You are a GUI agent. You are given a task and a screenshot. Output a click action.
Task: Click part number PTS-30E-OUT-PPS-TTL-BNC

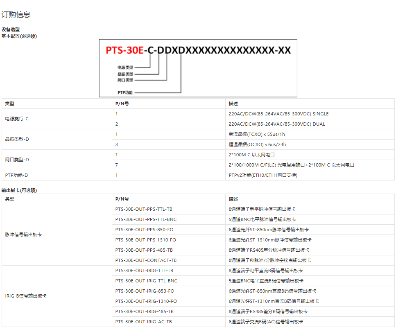(146, 219)
